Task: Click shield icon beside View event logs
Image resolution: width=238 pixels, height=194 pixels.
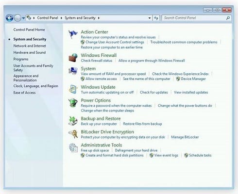Action: 152,155
